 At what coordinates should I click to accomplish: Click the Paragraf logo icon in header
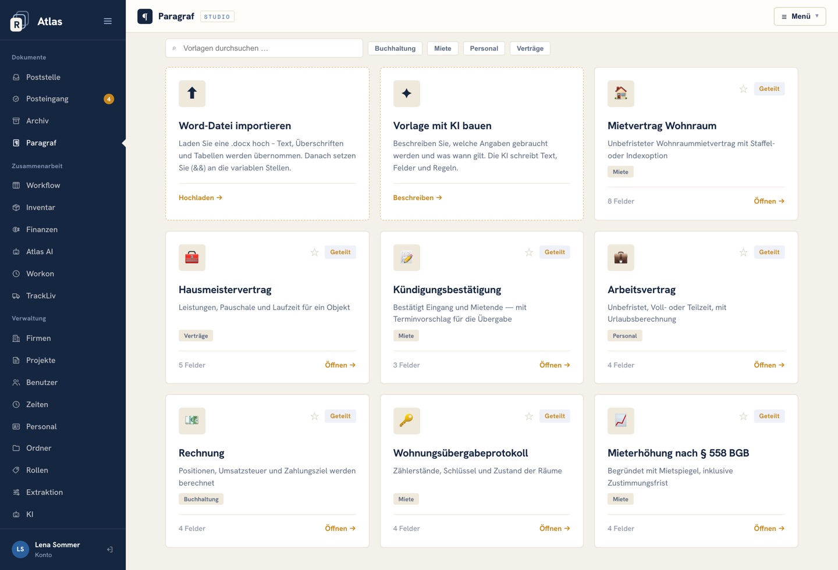click(x=145, y=16)
